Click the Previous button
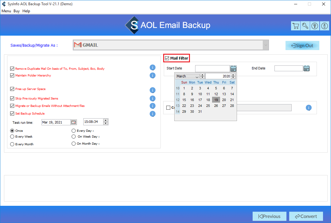The image size is (331, 223). tap(269, 216)
